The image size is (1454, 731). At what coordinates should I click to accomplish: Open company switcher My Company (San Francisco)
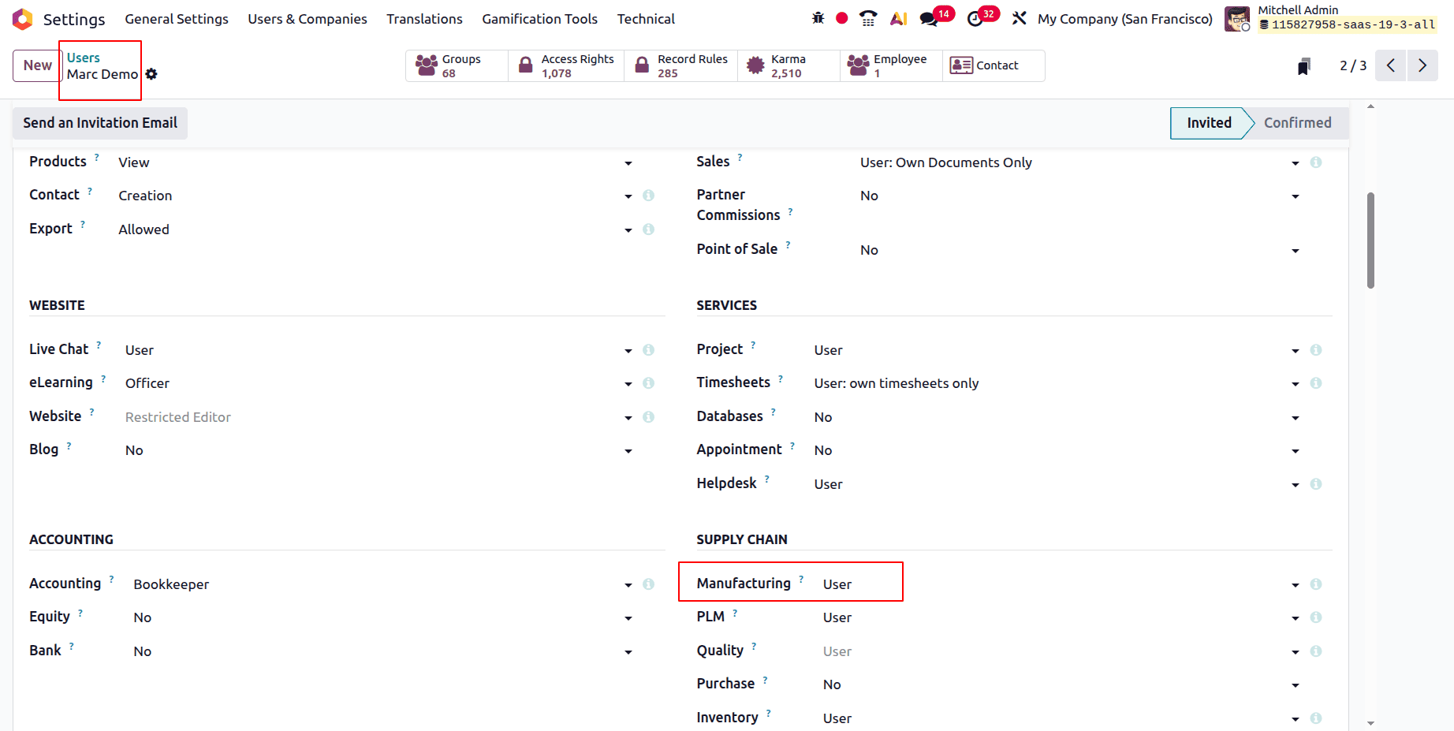coord(1125,19)
